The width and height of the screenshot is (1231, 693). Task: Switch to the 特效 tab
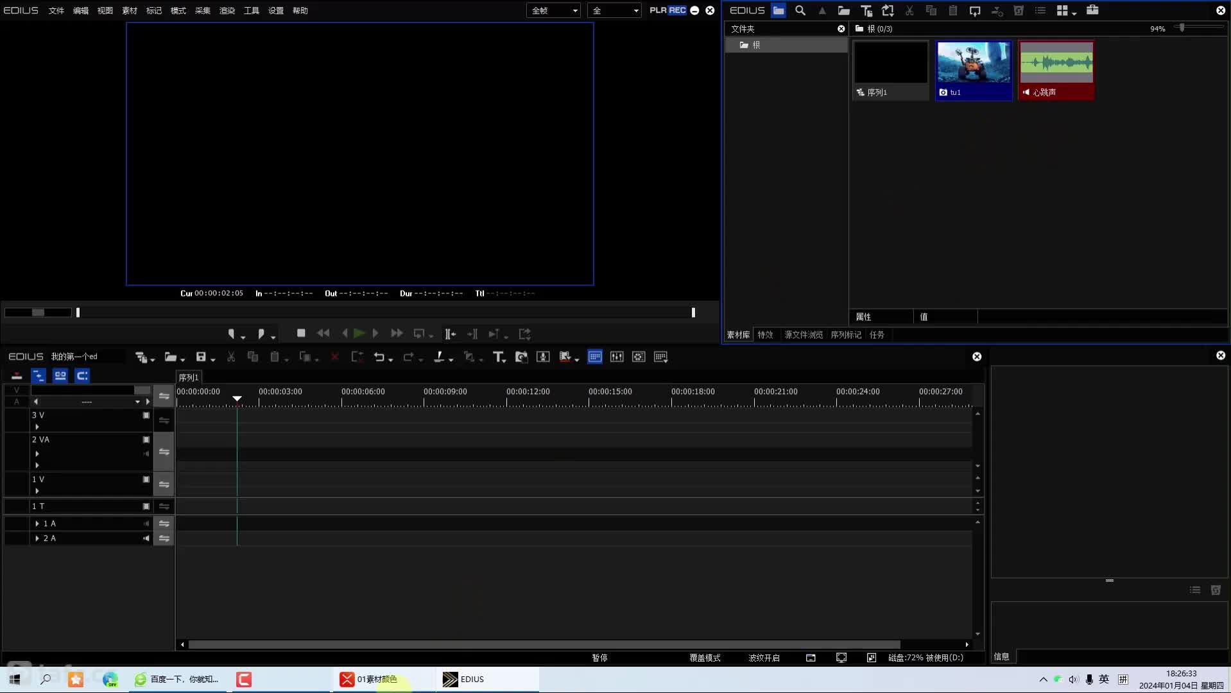[x=765, y=334]
